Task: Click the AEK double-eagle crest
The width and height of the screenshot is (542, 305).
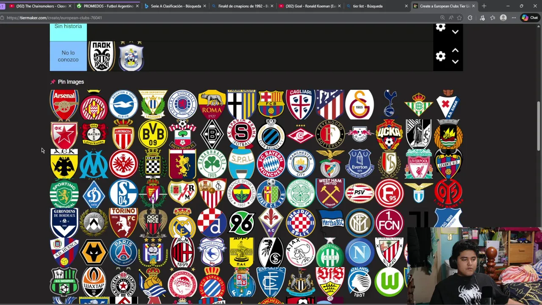Action: pyautogui.click(x=64, y=164)
